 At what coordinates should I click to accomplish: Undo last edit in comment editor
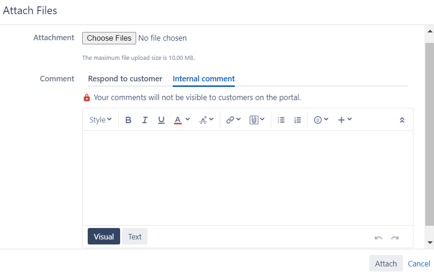(378, 238)
